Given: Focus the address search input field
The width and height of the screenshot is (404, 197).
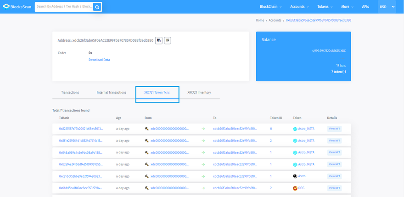Looking at the screenshot, I should [x=63, y=7].
